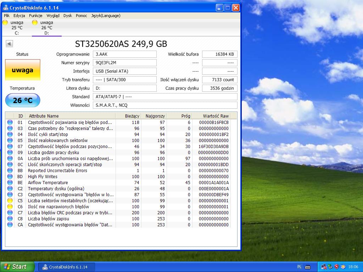The width and height of the screenshot is (363, 272).
Task: Click the status dot for attribute 0A
Action: pos(10,158)
